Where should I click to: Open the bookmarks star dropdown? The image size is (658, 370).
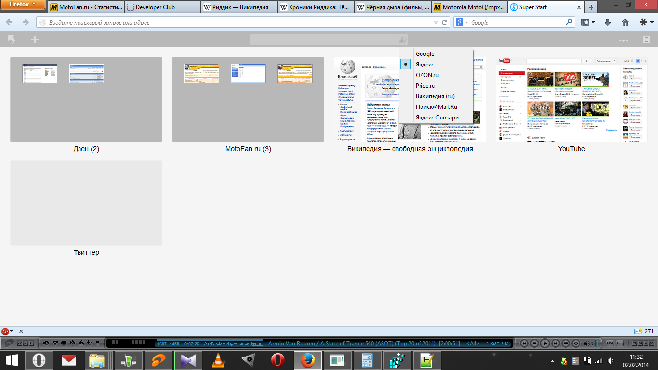tap(588, 22)
